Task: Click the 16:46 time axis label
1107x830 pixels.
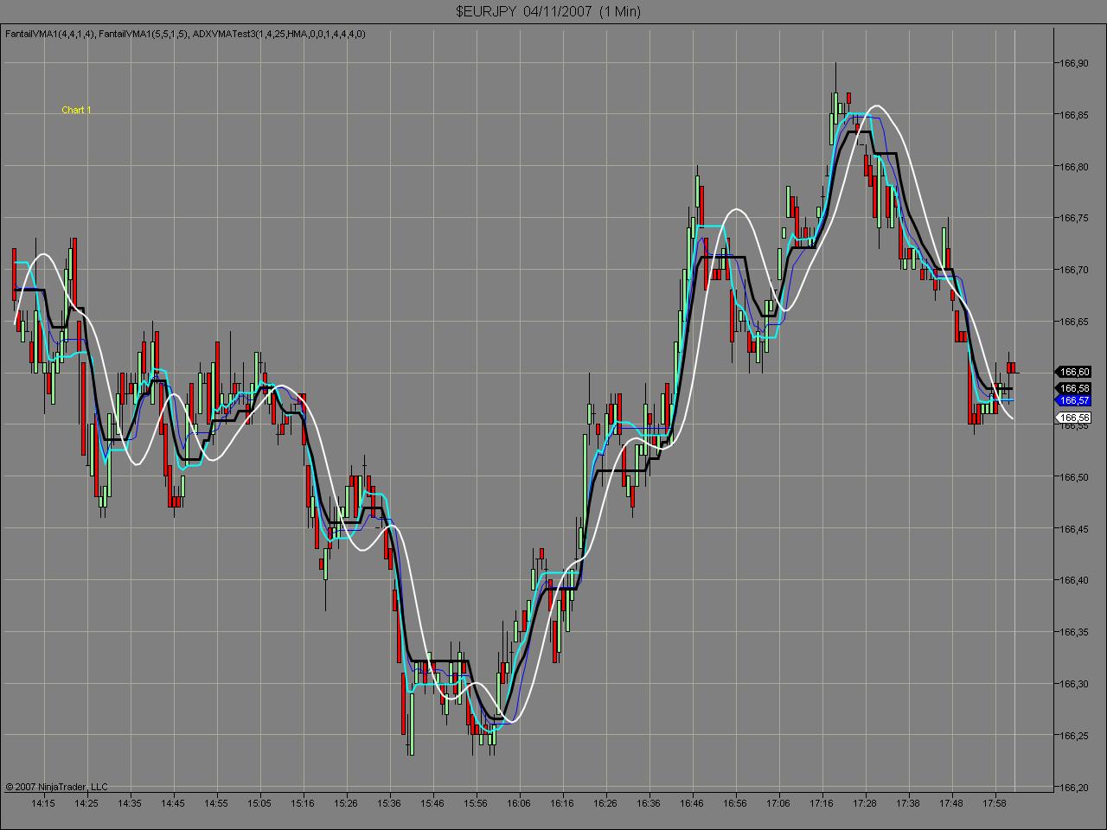Action: [x=692, y=803]
